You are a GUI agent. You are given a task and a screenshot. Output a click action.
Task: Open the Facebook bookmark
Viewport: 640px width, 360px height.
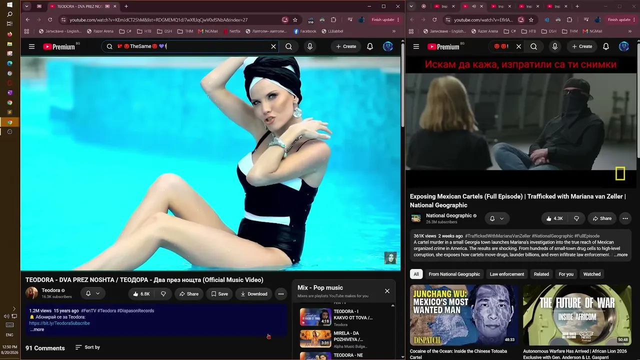[305, 31]
